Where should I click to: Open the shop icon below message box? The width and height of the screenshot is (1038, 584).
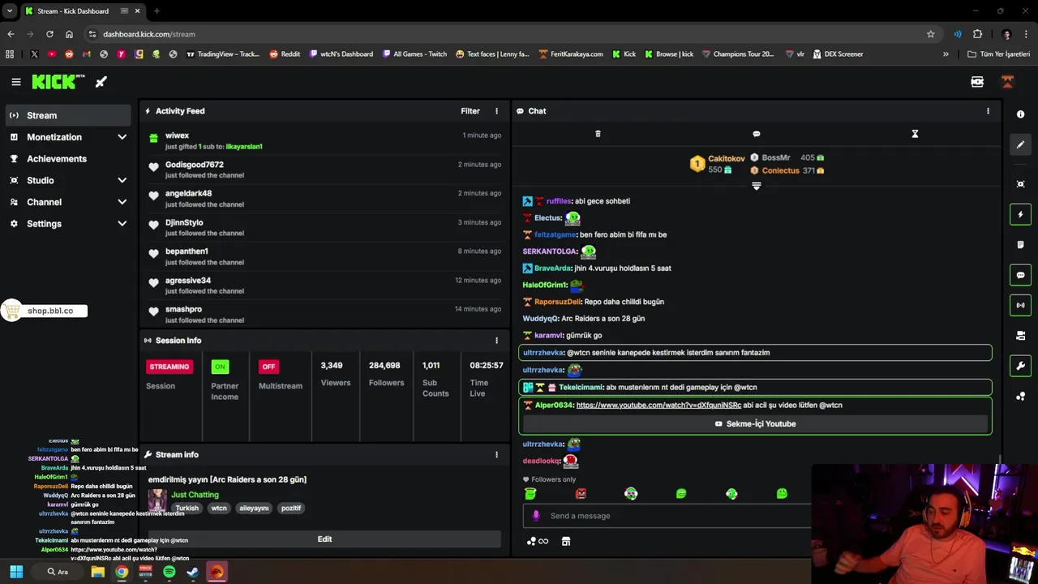point(566,541)
